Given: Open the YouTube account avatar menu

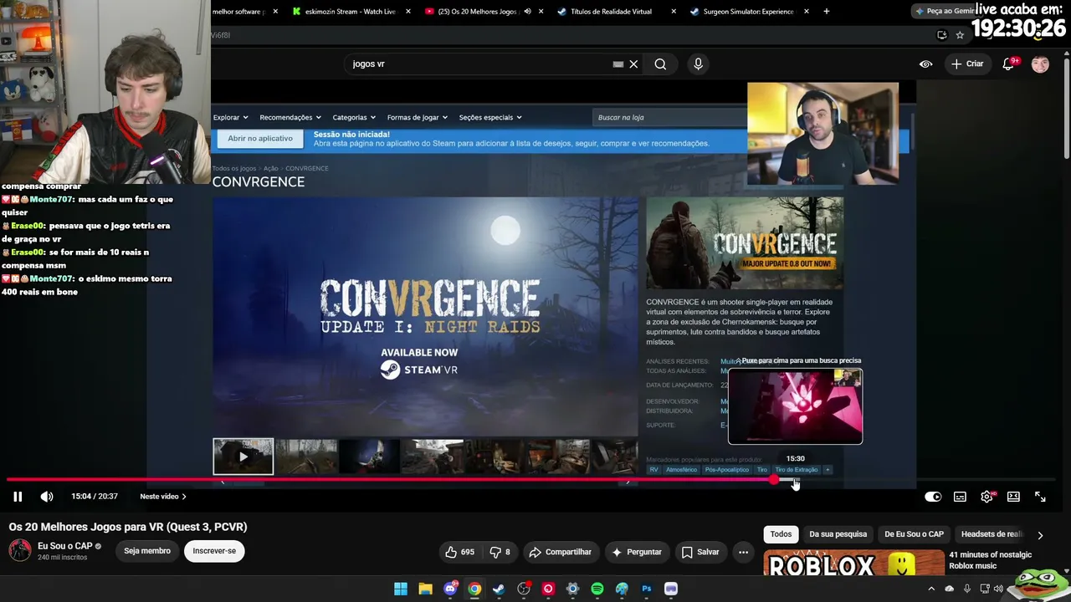Looking at the screenshot, I should [x=1040, y=64].
